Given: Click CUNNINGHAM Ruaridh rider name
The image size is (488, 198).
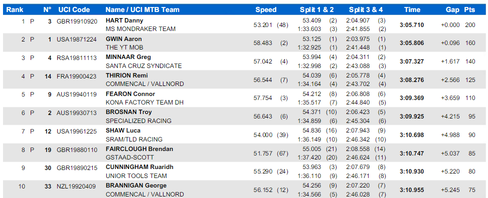Looking at the screenshot, I should (x=140, y=167).
